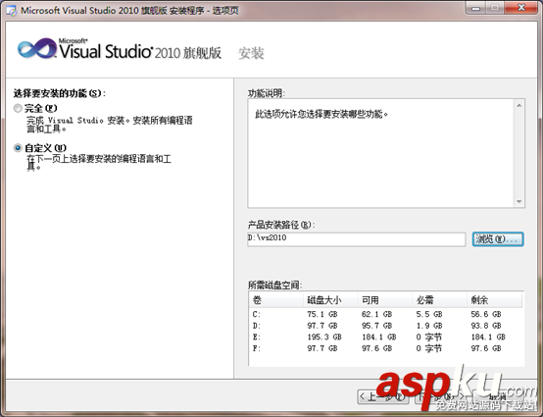Click the 56.6 GB remaining cell

point(486,314)
